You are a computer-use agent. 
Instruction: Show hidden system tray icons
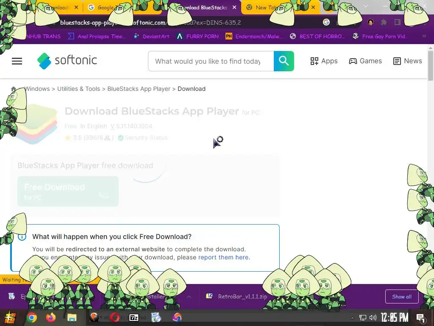coord(352,318)
